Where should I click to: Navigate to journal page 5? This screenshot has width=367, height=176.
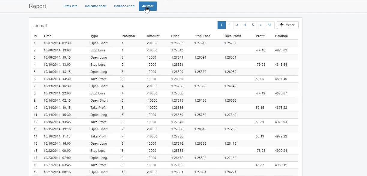click(x=253, y=25)
